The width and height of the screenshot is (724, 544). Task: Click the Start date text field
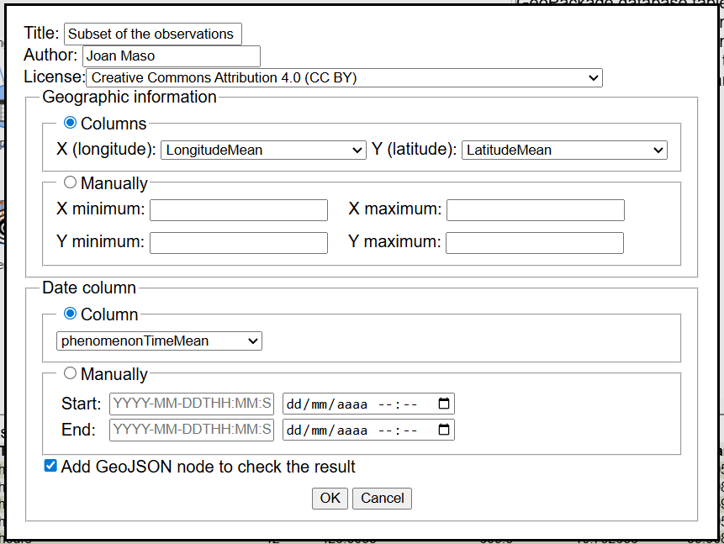click(x=192, y=404)
